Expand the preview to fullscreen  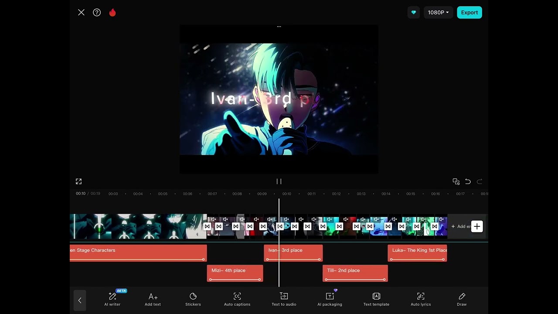tap(78, 181)
